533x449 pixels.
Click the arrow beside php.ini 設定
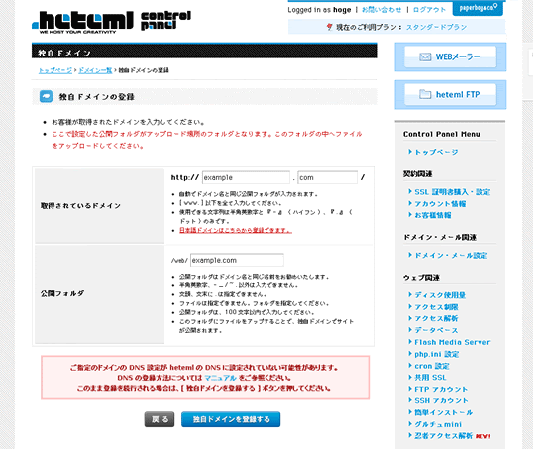[x=410, y=354]
